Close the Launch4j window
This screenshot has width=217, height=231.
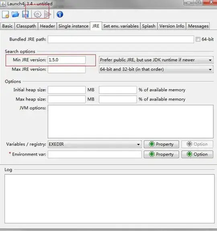point(211,2)
